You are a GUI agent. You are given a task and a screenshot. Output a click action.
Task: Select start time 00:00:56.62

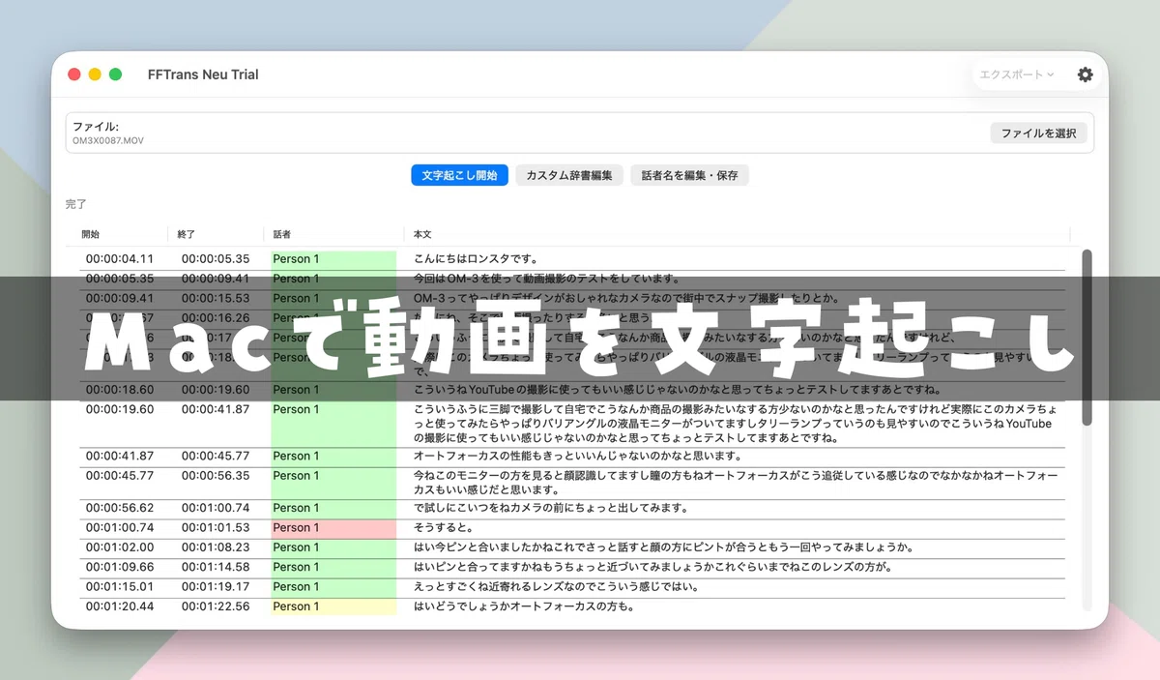pyautogui.click(x=120, y=508)
